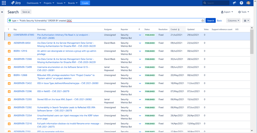The width and height of the screenshot is (257, 133).
Task: Sort by the Status column header
Action: [x=147, y=29]
